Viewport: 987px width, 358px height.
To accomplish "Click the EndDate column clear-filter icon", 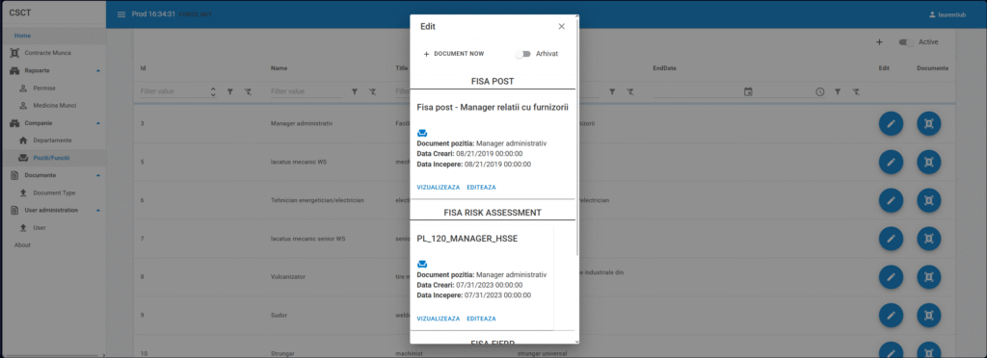I will (x=856, y=91).
